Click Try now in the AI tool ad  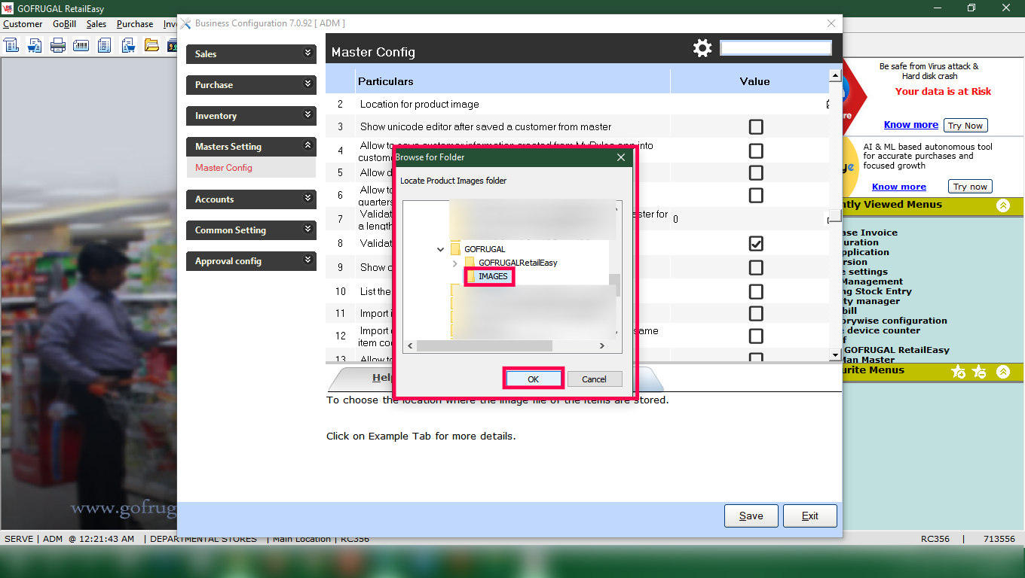click(x=970, y=187)
